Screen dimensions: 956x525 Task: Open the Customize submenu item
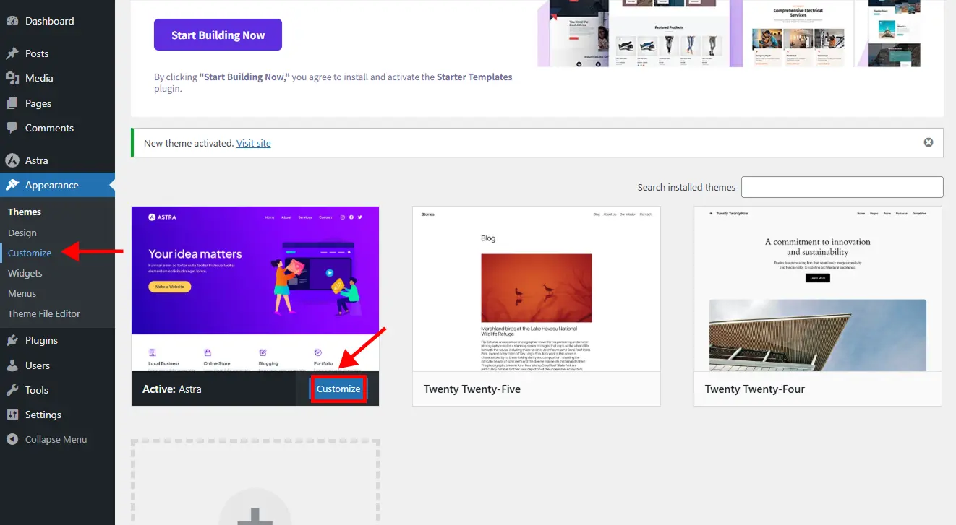(x=30, y=253)
